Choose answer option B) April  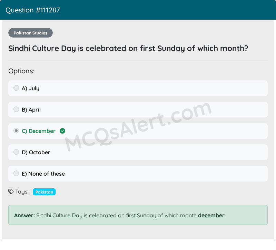[x=138, y=110]
